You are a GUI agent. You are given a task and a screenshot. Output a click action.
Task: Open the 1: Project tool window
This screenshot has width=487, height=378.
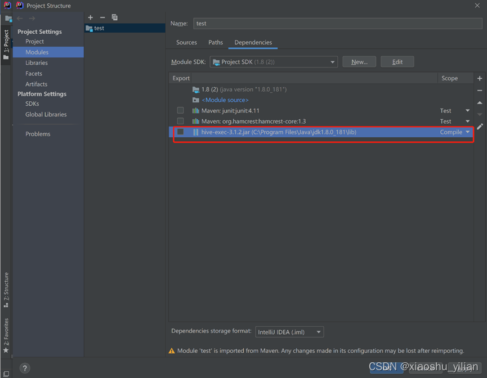coord(6,44)
